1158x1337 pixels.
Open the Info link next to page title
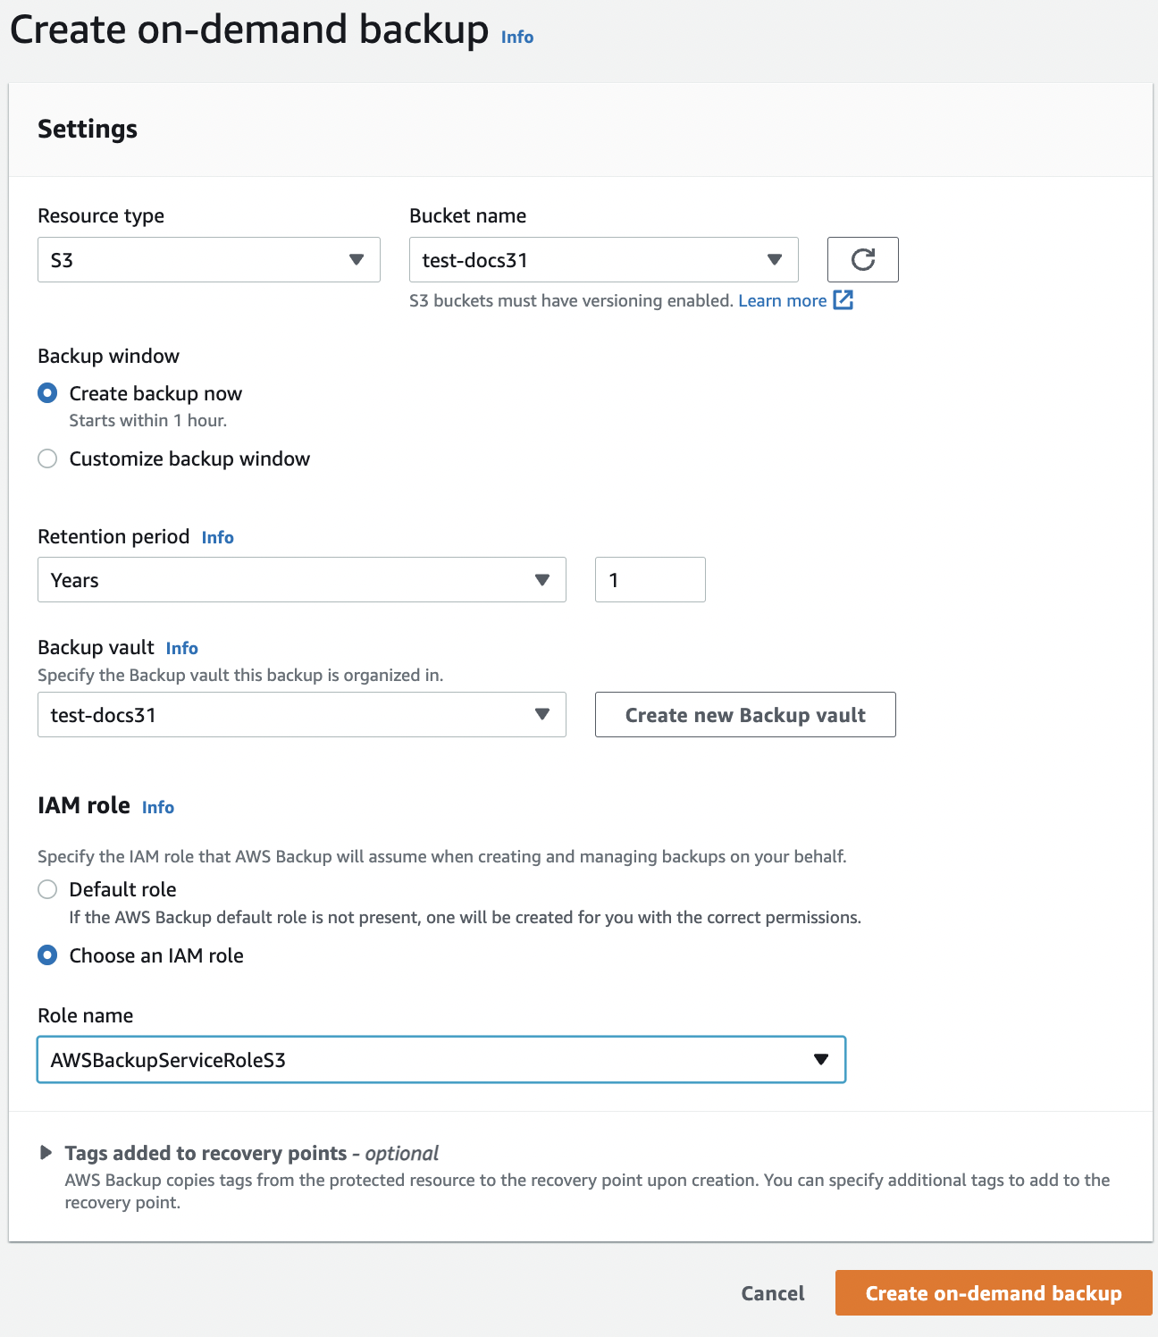coord(516,37)
